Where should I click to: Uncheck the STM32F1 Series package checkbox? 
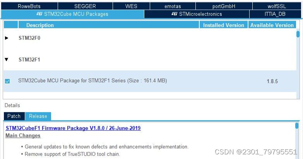tap(7, 81)
